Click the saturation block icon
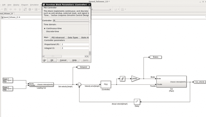206x117 pixels. [x=122, y=79]
